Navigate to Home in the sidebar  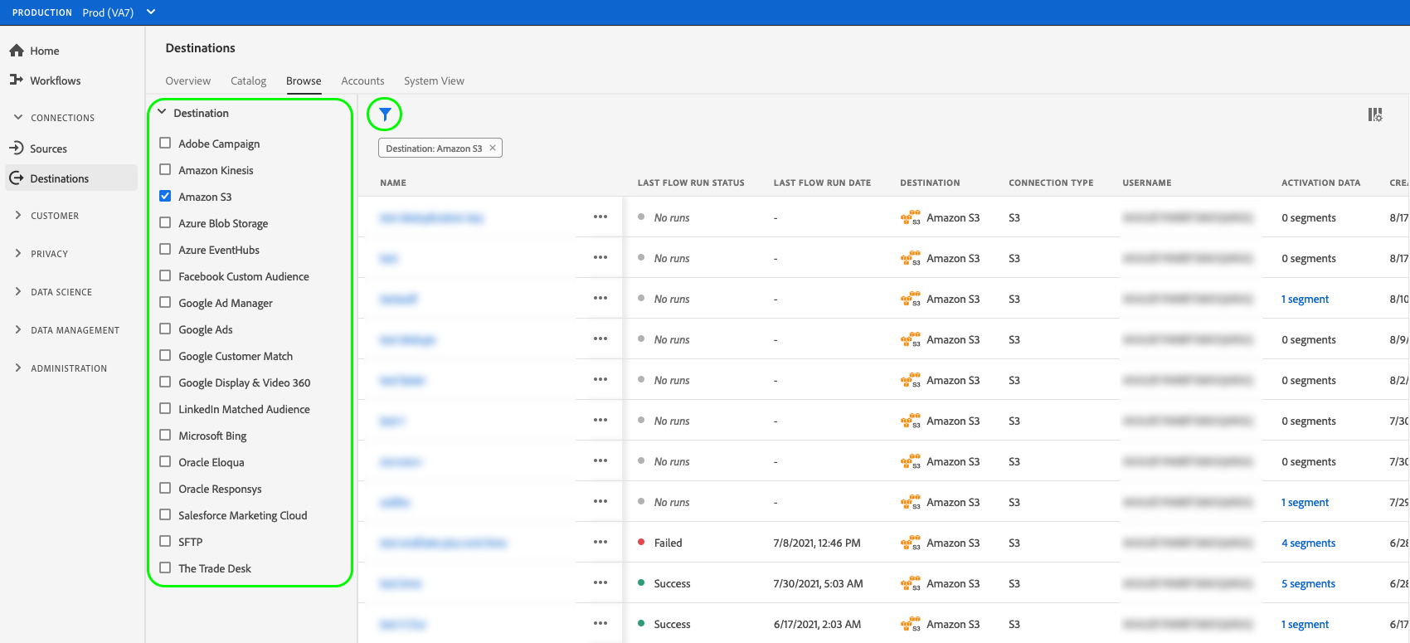pyautogui.click(x=45, y=51)
